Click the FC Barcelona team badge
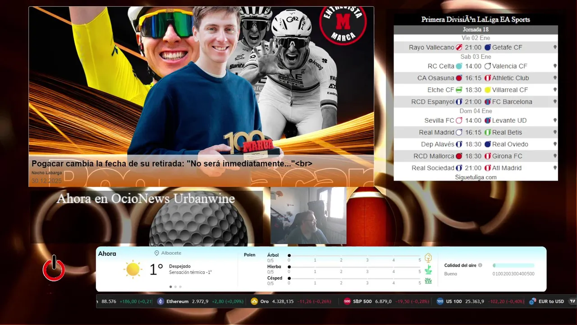The width and height of the screenshot is (577, 325). 488,102
